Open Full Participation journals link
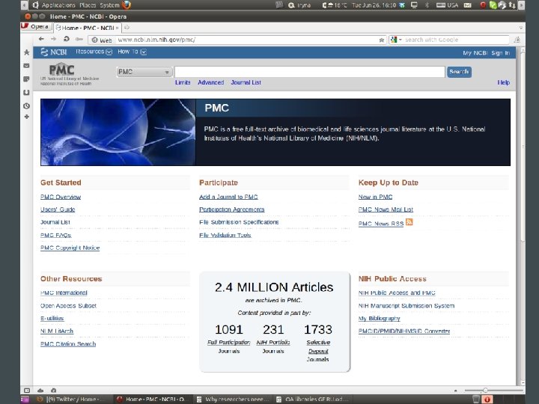 coord(228,343)
